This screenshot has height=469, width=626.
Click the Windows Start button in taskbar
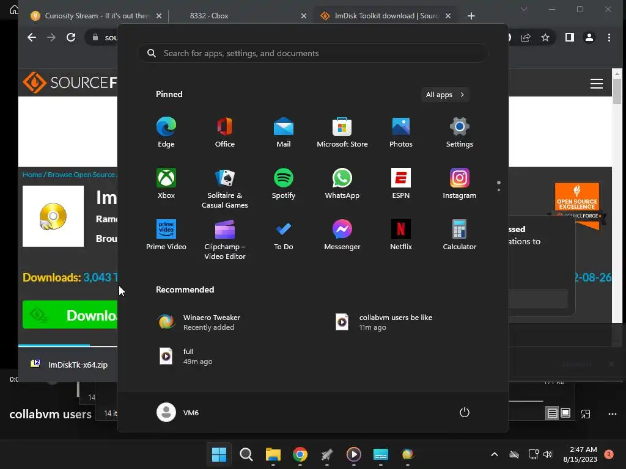pos(219,454)
